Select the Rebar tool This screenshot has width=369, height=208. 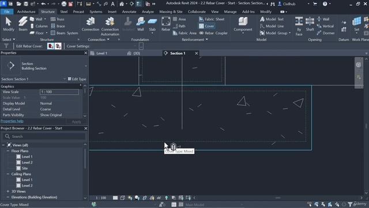pos(165,24)
